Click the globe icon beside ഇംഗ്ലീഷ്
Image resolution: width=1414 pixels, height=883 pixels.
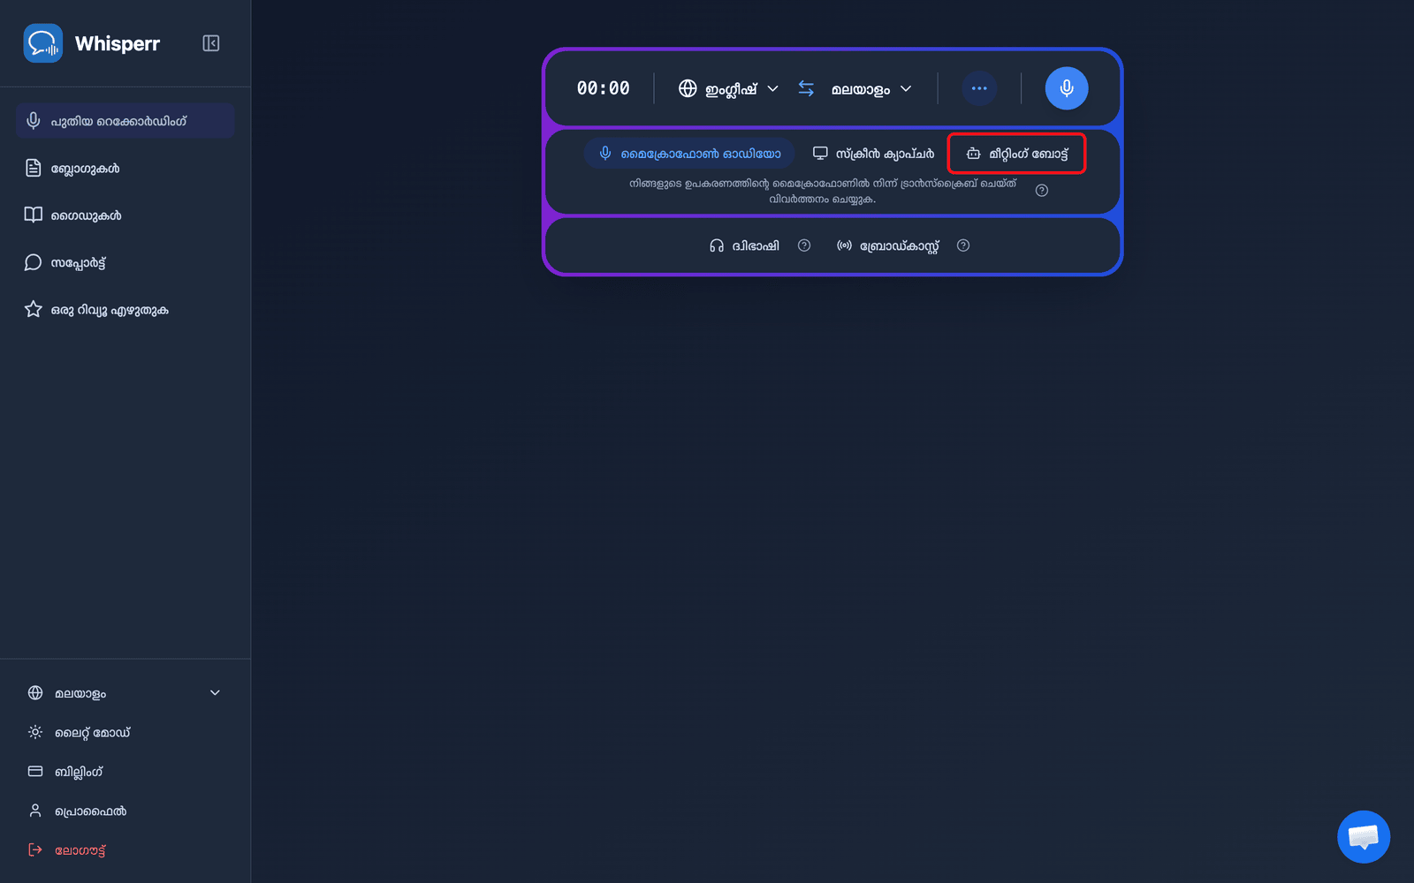tap(688, 88)
